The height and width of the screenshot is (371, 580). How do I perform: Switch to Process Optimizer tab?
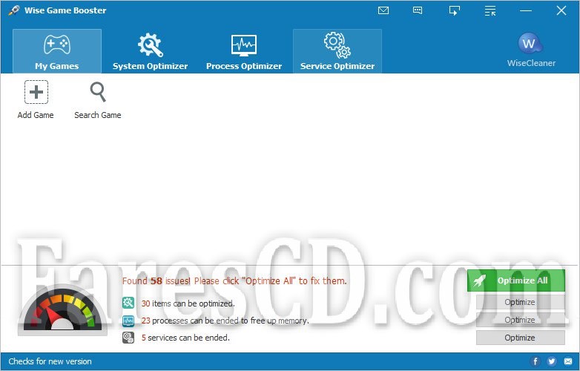click(x=244, y=51)
